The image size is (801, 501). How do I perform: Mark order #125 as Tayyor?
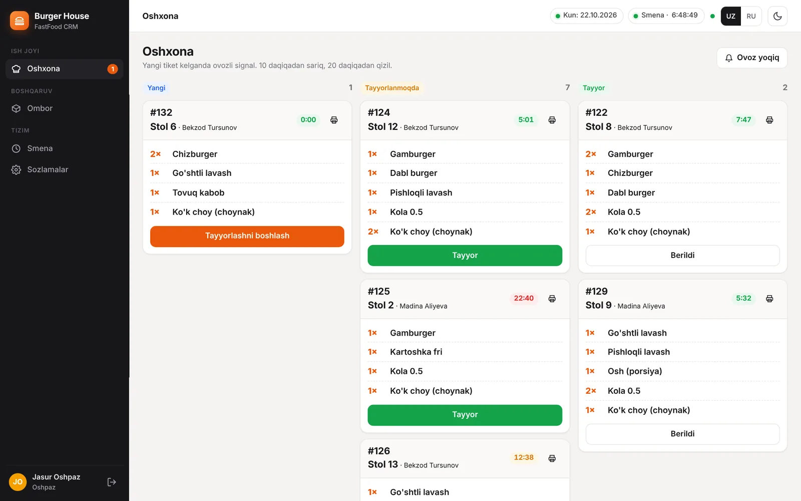click(465, 415)
